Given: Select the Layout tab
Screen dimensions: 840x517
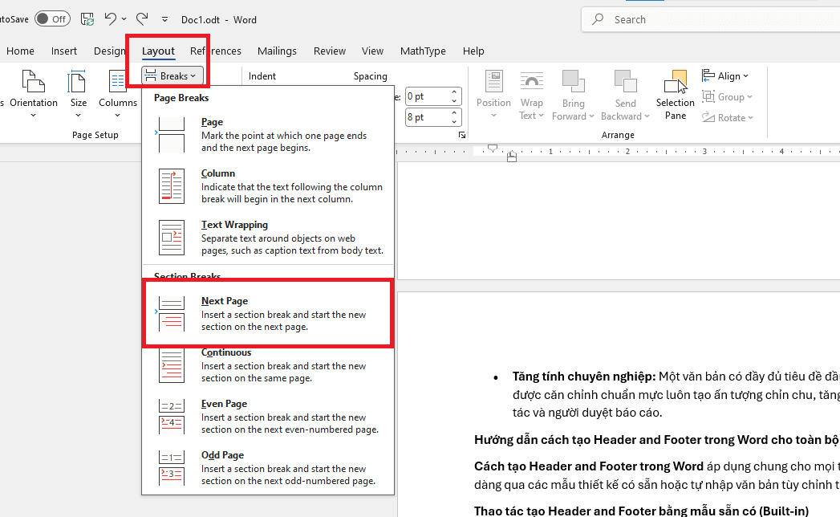Looking at the screenshot, I should 158,51.
